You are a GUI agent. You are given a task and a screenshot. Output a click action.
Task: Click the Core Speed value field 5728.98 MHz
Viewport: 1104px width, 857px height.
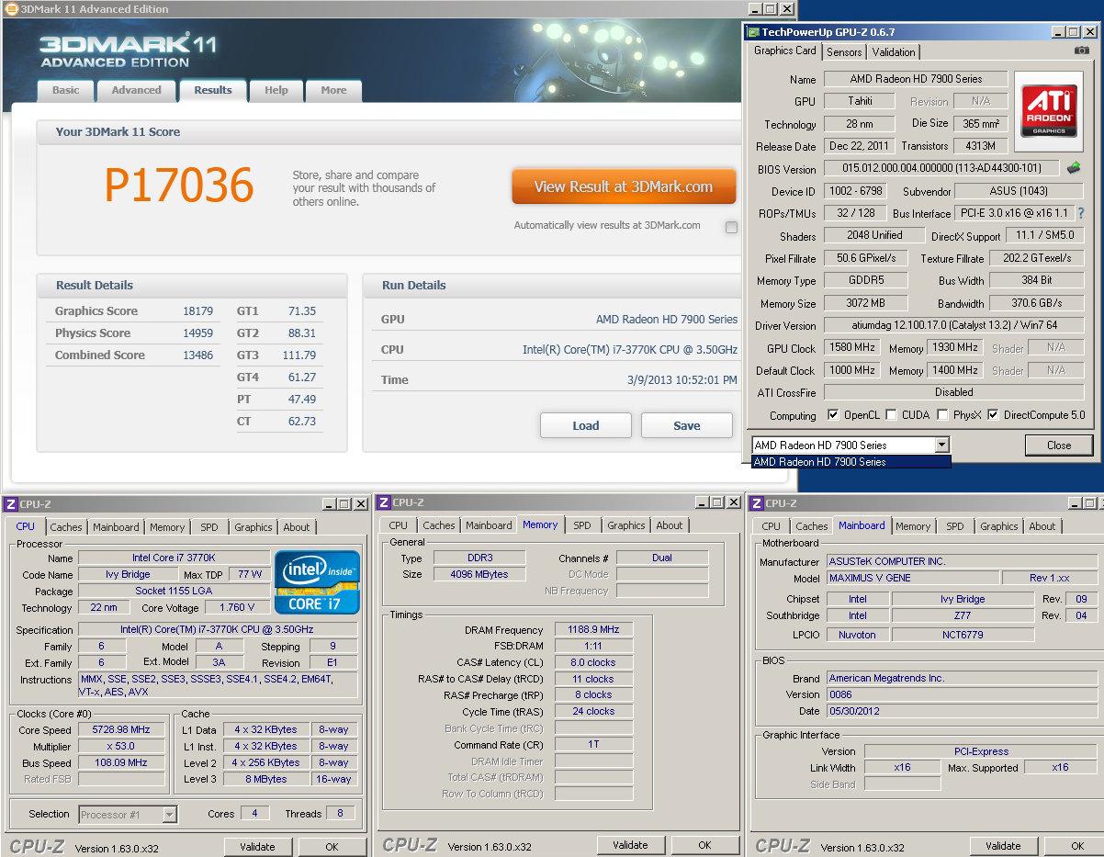click(x=121, y=729)
